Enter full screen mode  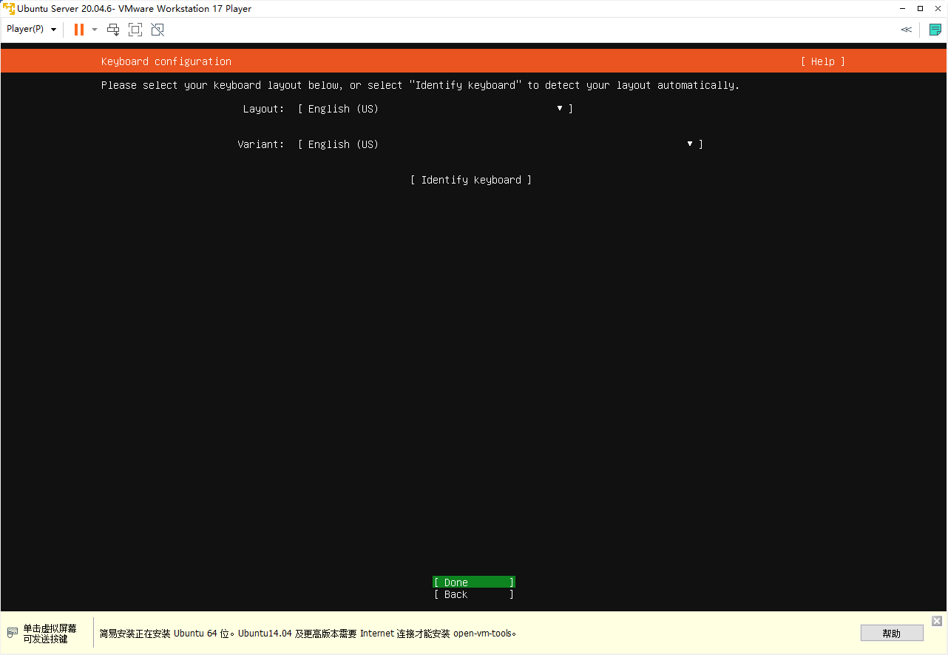pyautogui.click(x=135, y=30)
